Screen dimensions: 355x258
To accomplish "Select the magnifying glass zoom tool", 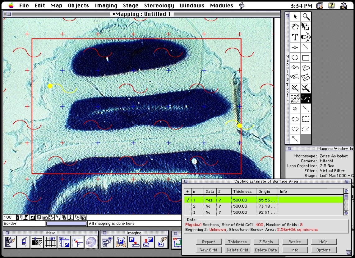I will click(306, 17).
